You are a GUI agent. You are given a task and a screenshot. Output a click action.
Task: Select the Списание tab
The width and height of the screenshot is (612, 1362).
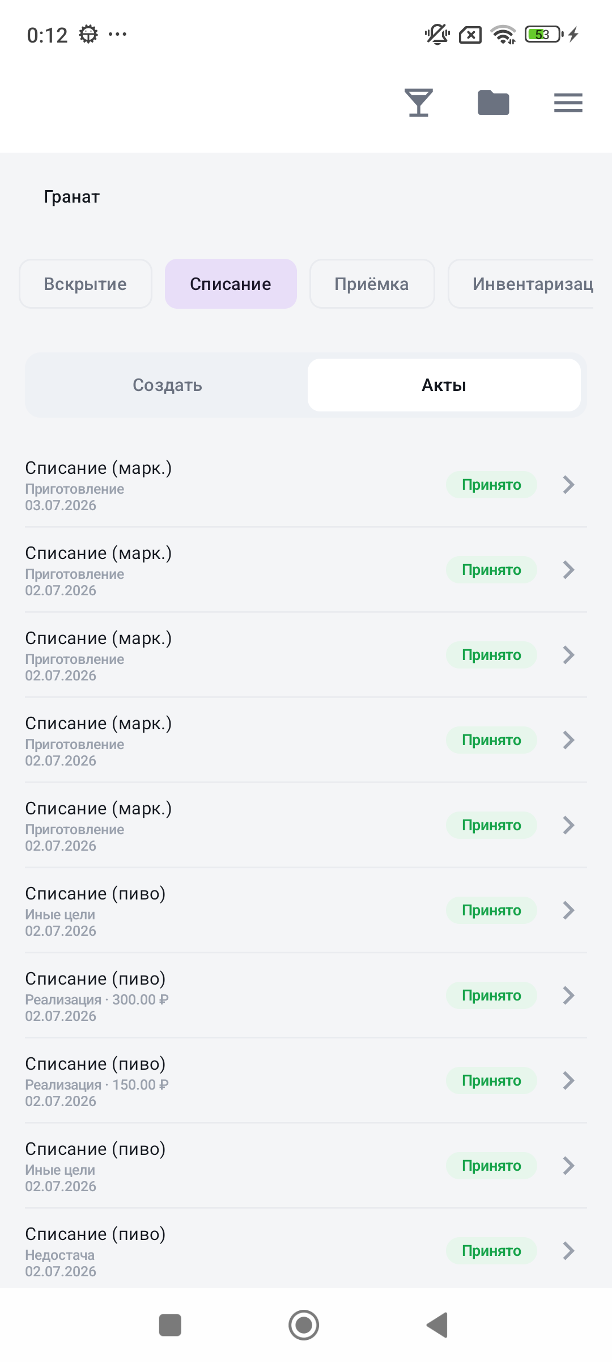point(231,284)
